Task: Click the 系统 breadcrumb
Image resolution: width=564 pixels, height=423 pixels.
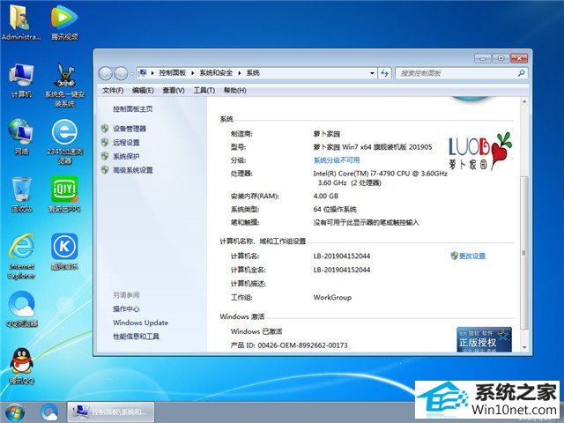Action: click(x=253, y=73)
